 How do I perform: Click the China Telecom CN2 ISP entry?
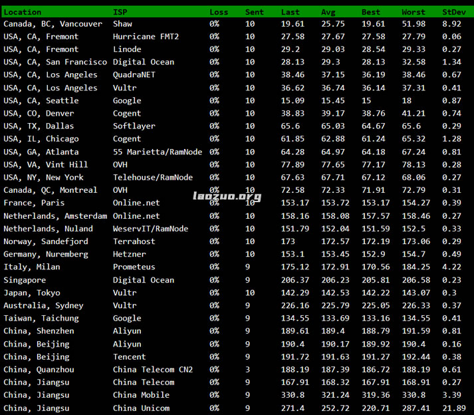pos(153,369)
